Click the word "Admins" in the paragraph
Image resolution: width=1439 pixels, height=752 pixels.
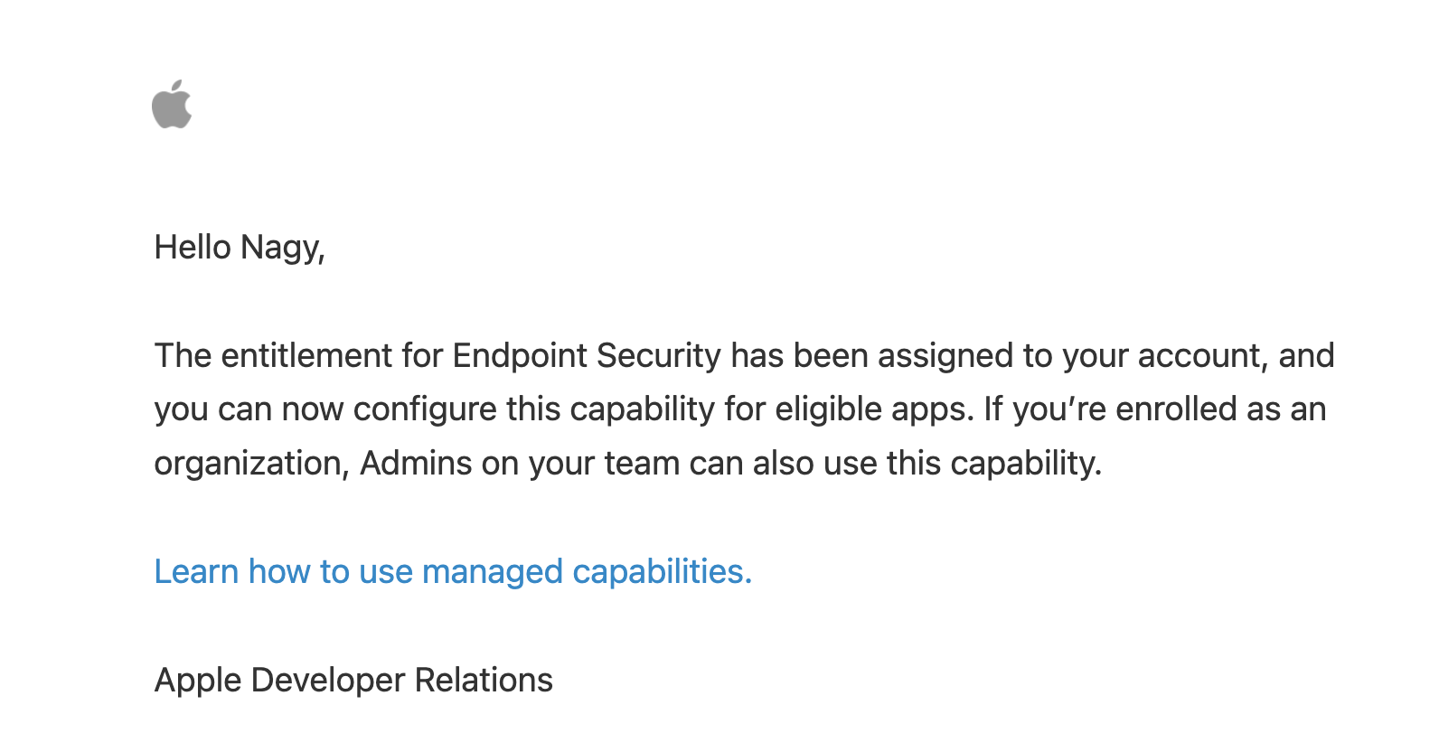point(416,464)
